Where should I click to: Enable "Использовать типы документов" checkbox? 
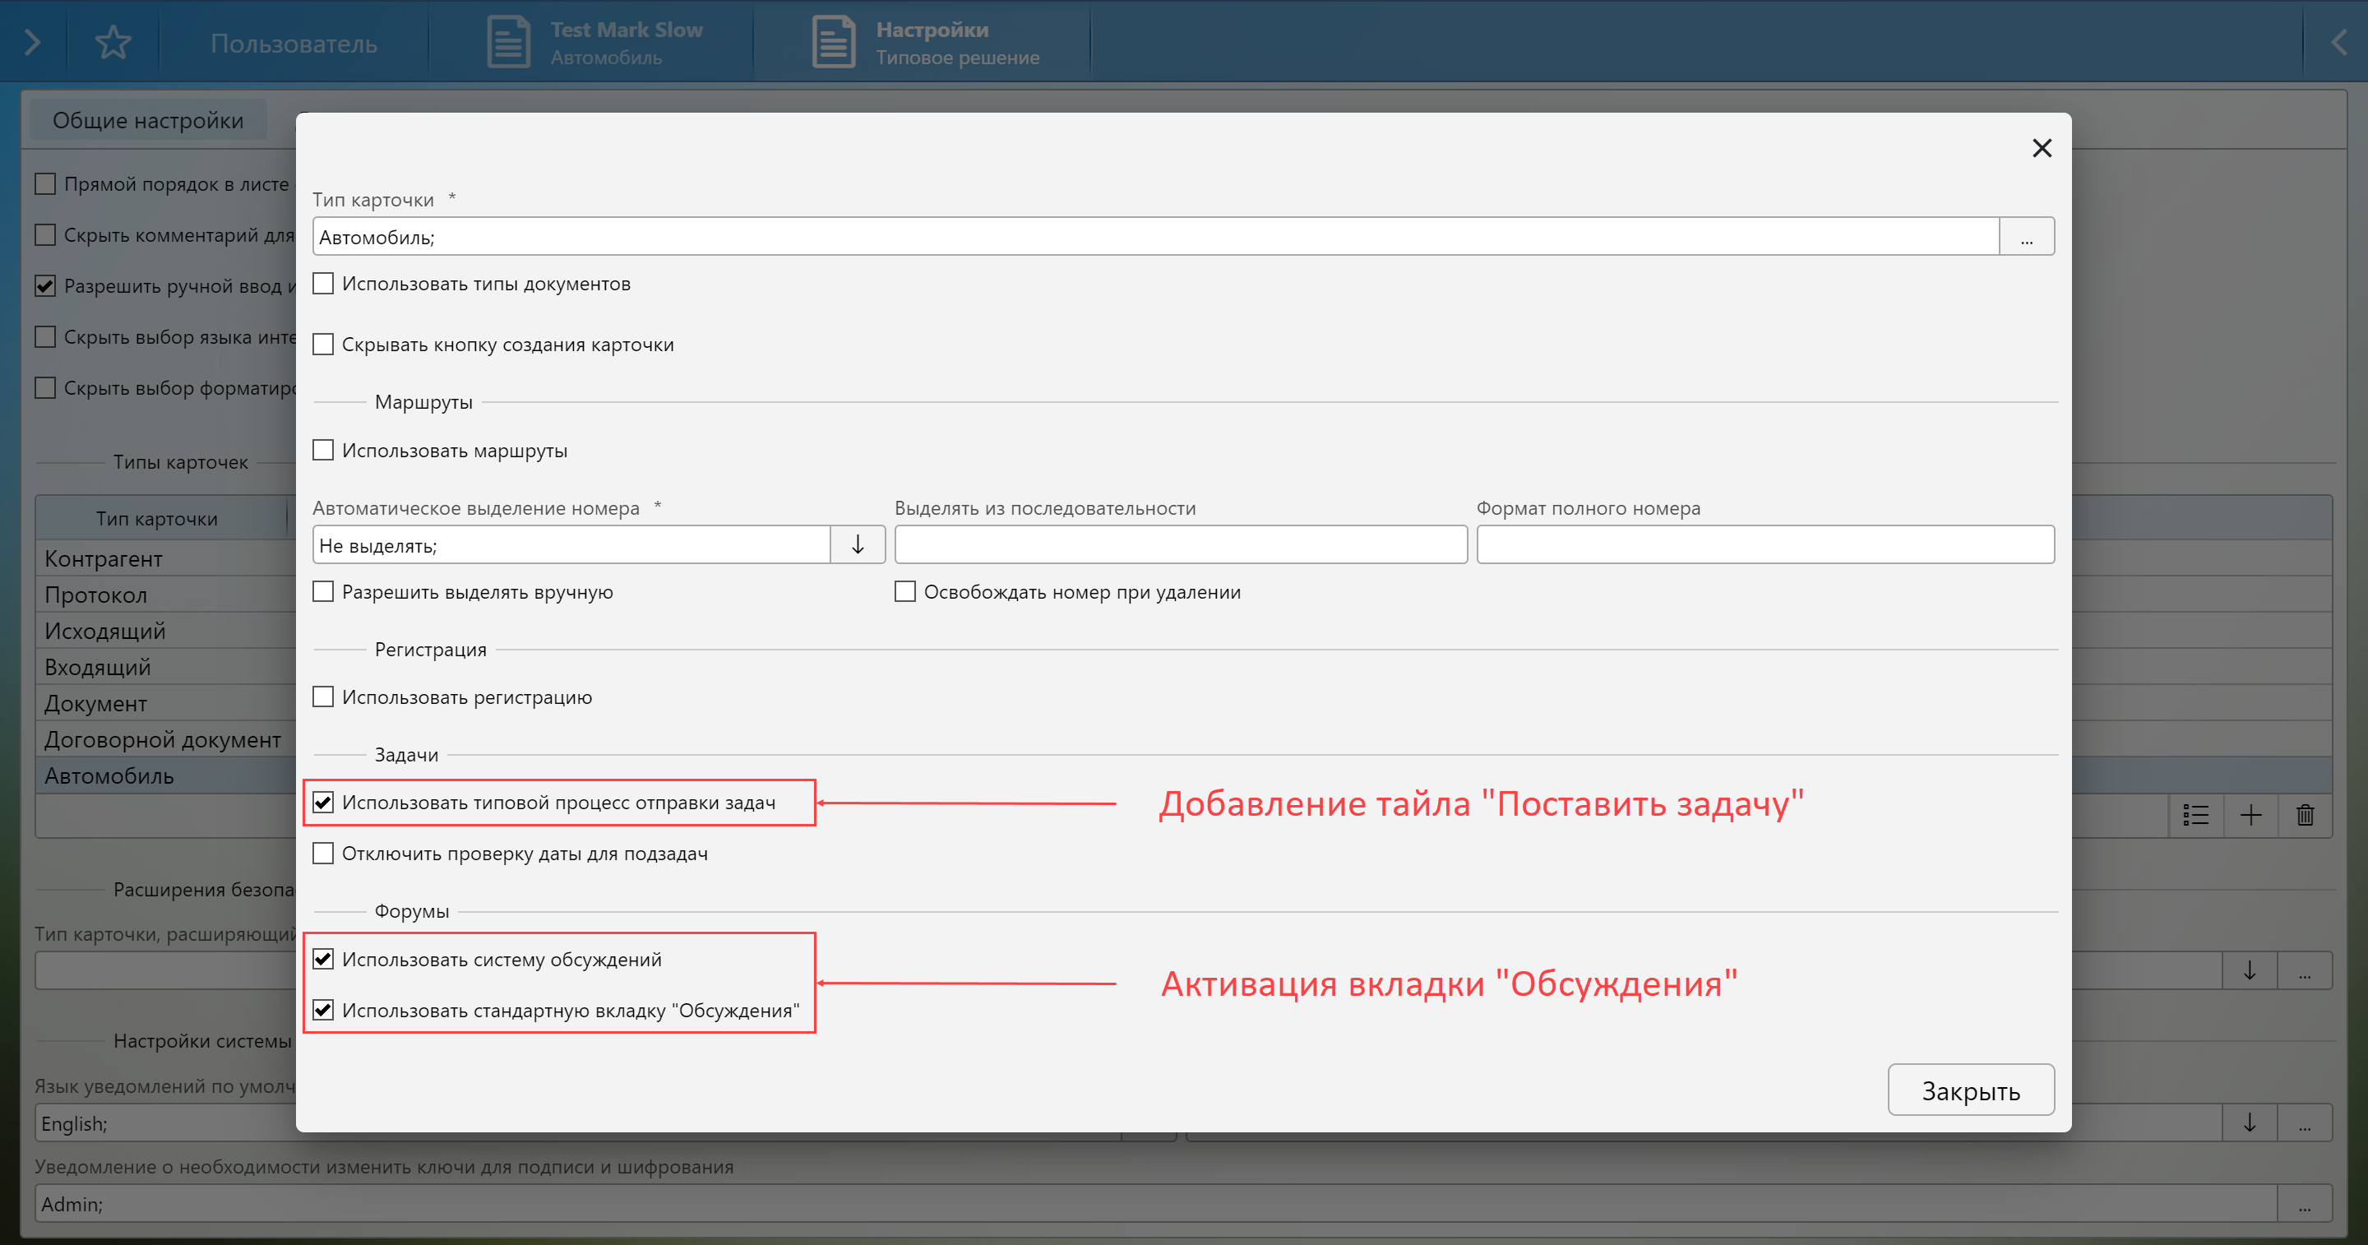coord(324,283)
